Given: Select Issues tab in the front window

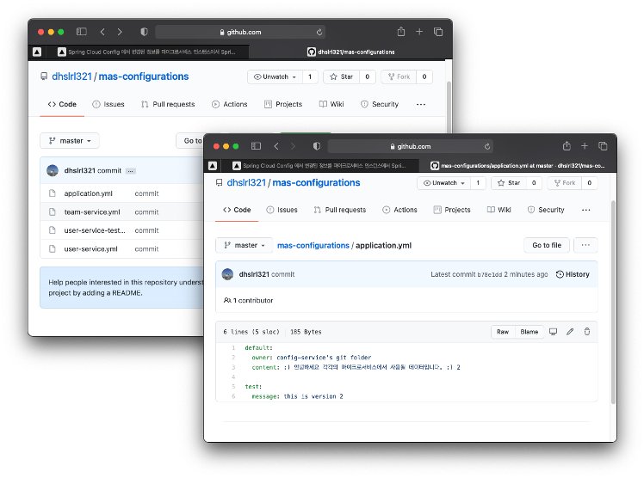Looking at the screenshot, I should click(282, 210).
